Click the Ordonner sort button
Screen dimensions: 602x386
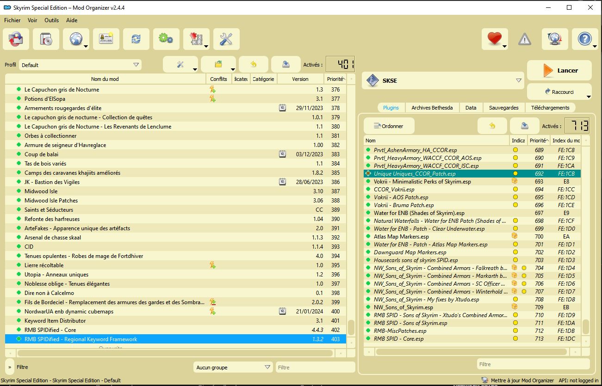click(389, 126)
